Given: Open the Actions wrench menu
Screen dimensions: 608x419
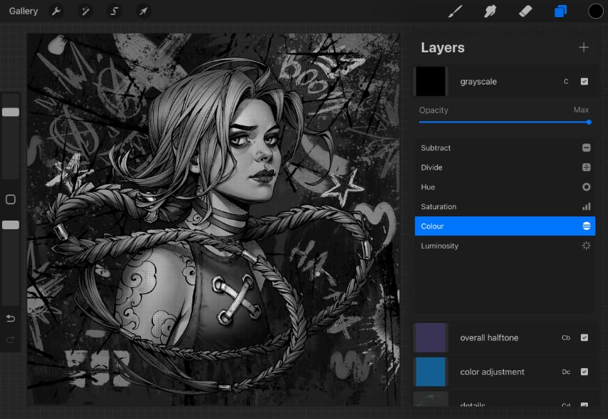Looking at the screenshot, I should click(57, 11).
